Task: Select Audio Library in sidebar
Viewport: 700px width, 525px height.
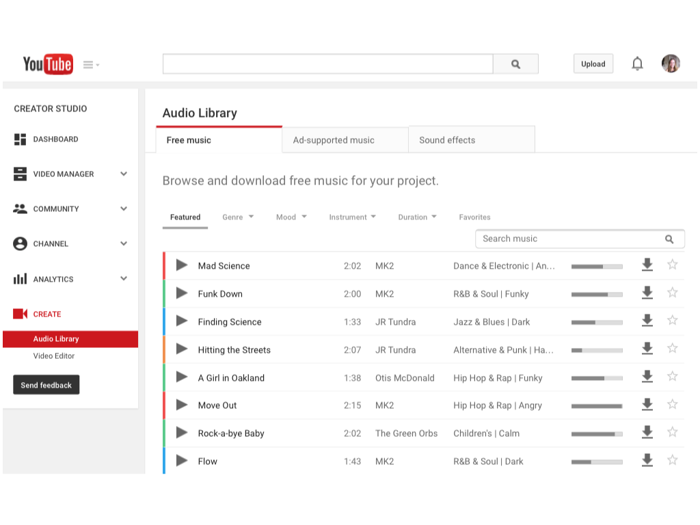Action: click(70, 339)
